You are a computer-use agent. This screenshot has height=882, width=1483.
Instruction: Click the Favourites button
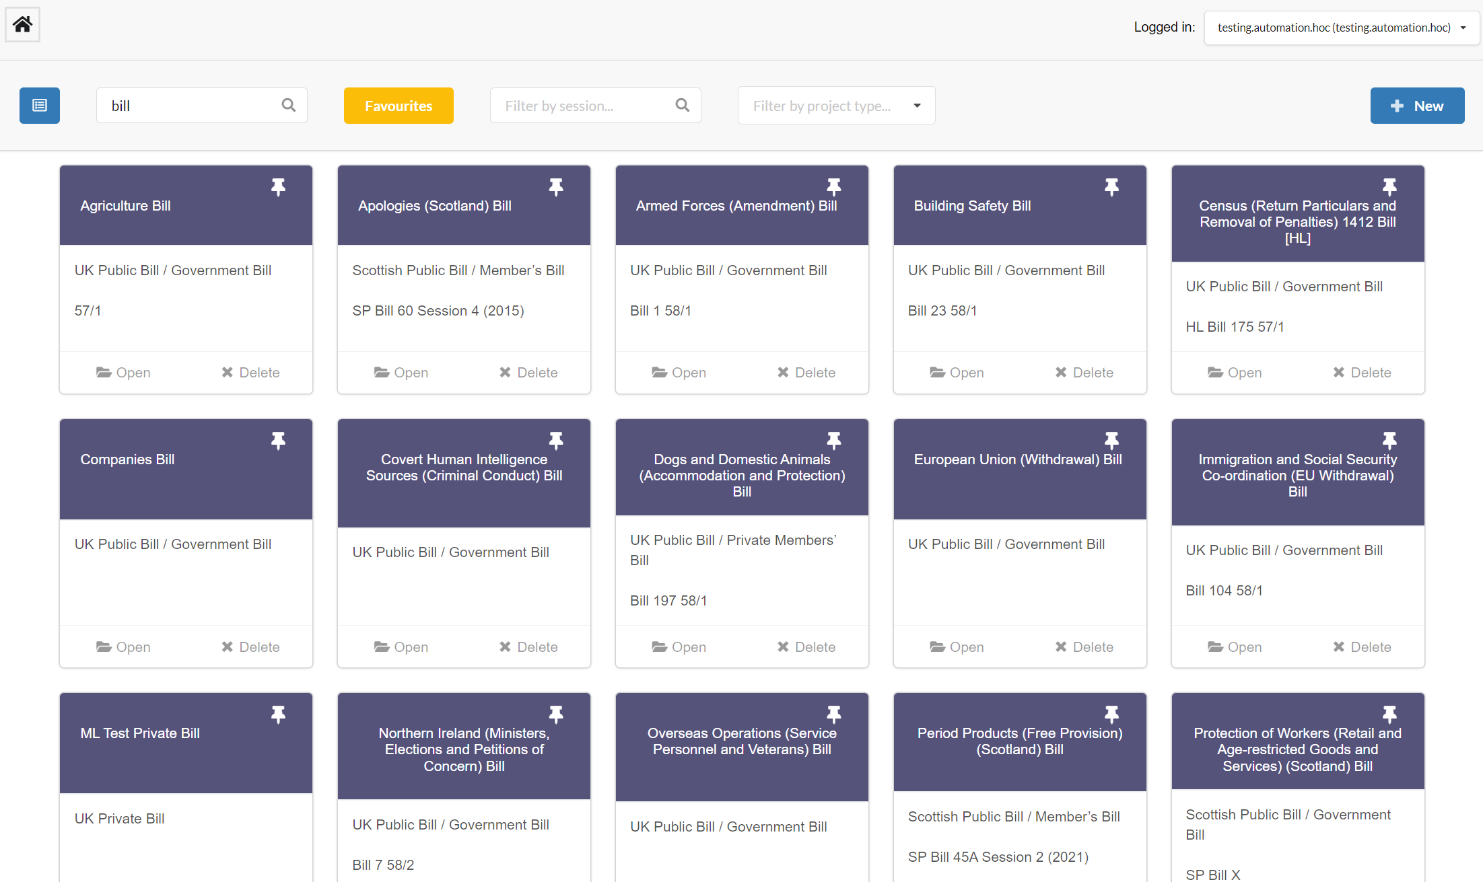click(x=399, y=106)
